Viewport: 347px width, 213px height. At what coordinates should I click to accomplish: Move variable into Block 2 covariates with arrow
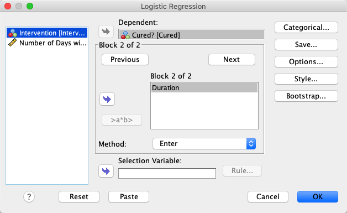(x=107, y=99)
